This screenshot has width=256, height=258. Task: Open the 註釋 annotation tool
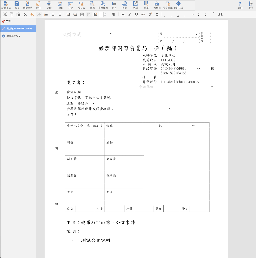pos(60,5)
